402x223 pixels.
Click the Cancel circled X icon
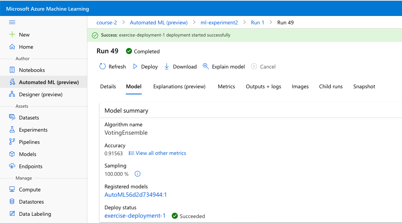point(254,66)
